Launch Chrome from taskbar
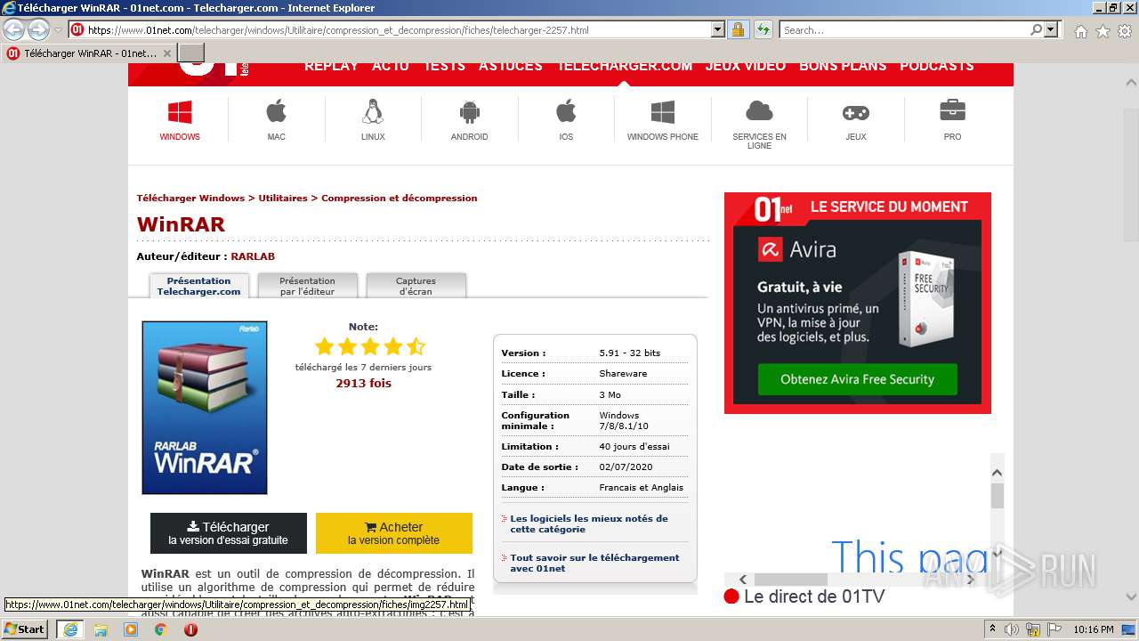The height and width of the screenshot is (641, 1139). 161,629
